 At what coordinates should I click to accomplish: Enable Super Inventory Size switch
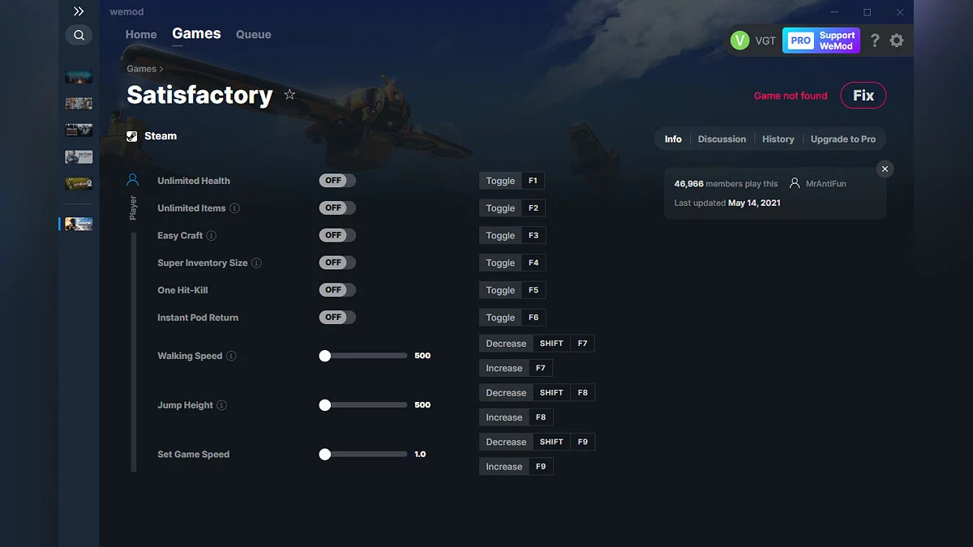coord(337,263)
